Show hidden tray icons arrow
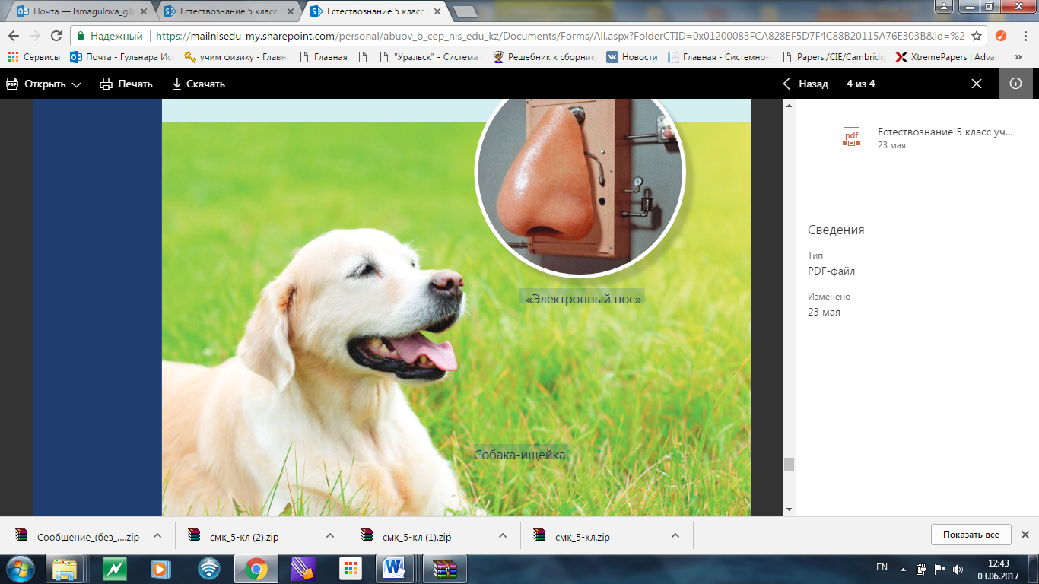This screenshot has width=1039, height=584. [x=903, y=568]
